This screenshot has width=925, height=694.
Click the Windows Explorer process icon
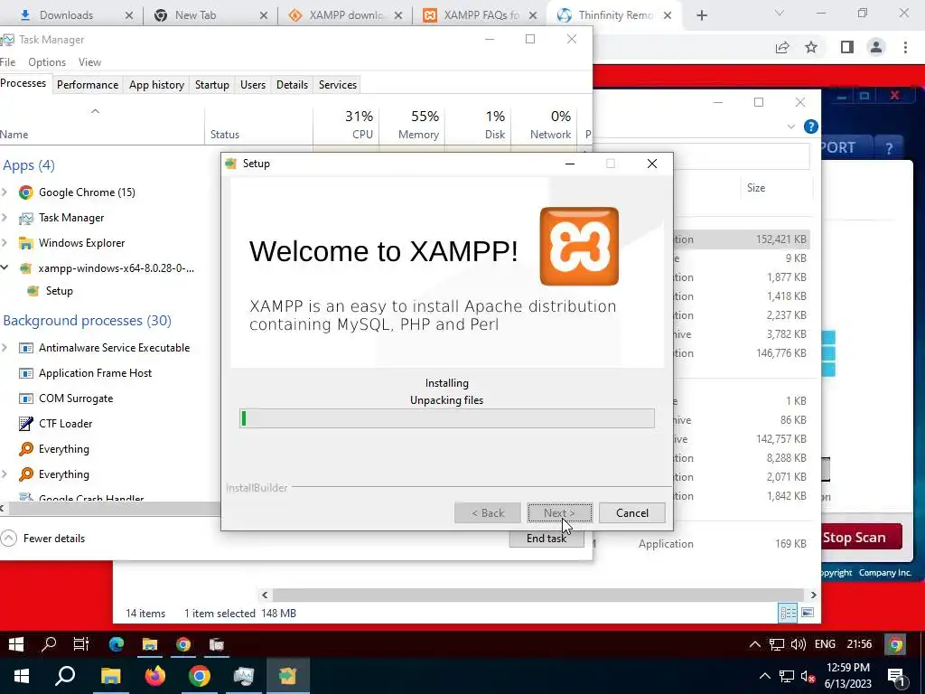(x=26, y=243)
